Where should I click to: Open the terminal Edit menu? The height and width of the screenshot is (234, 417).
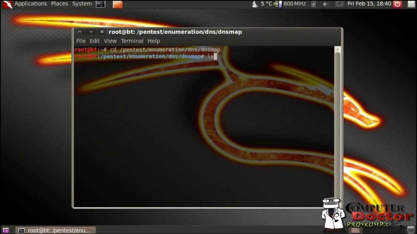coord(94,41)
